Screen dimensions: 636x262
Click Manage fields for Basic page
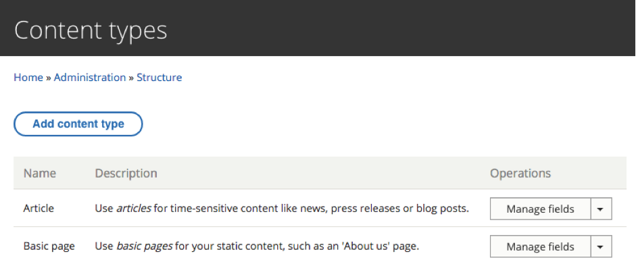(x=540, y=246)
